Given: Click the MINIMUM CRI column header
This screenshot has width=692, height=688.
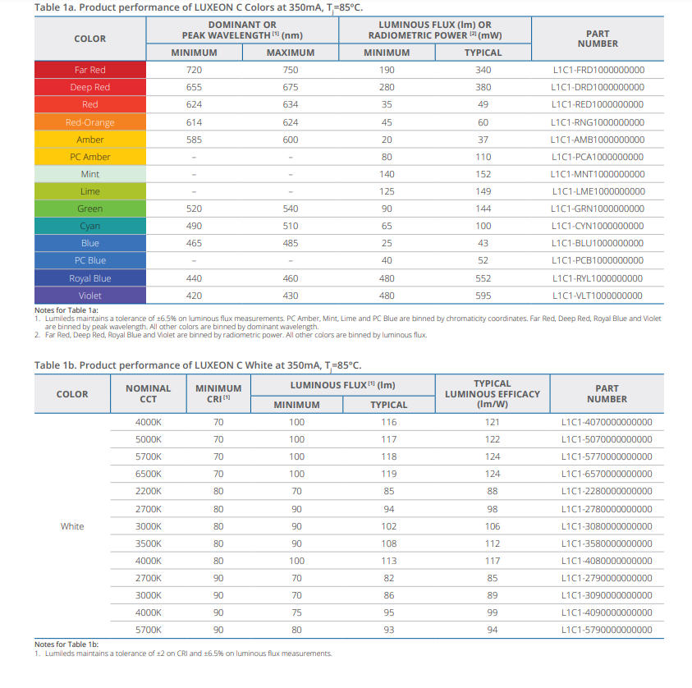Looking at the screenshot, I should 218,393.
